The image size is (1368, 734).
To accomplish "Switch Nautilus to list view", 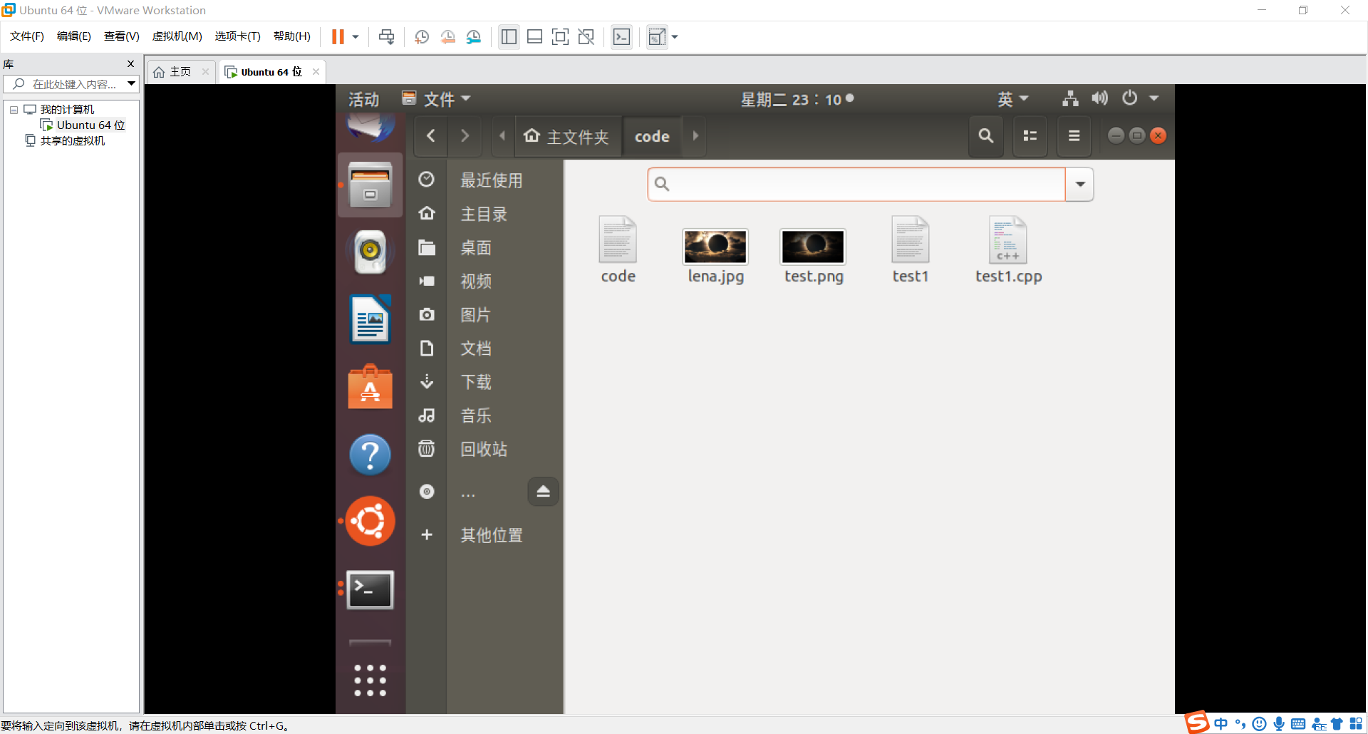I will tap(1030, 135).
